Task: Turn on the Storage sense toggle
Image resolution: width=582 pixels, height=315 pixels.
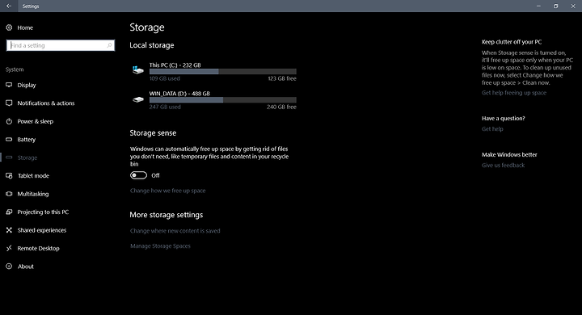Action: tap(138, 175)
